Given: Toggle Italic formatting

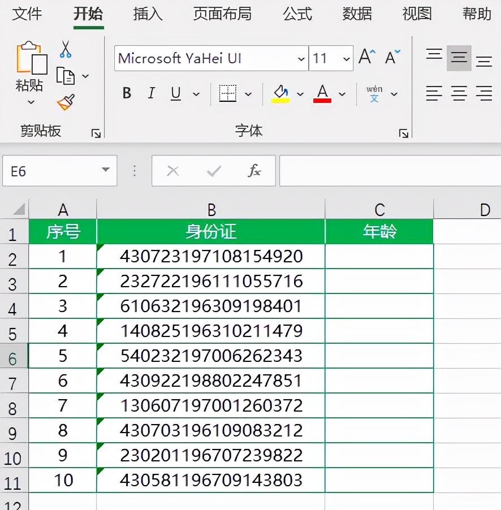Looking at the screenshot, I should click(x=152, y=94).
